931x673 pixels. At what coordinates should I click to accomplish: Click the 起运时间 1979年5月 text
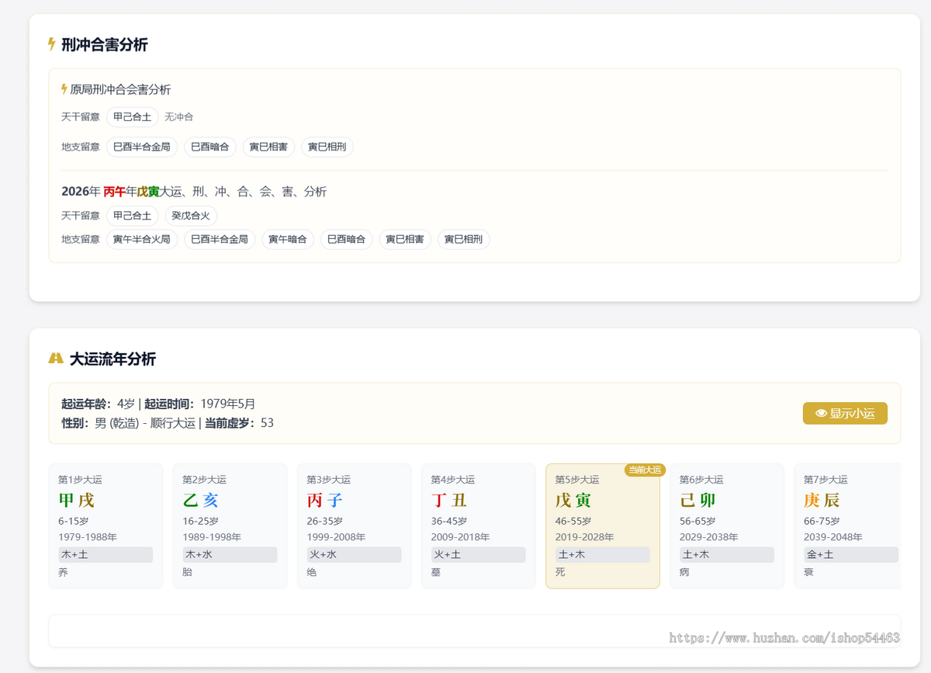tap(200, 404)
